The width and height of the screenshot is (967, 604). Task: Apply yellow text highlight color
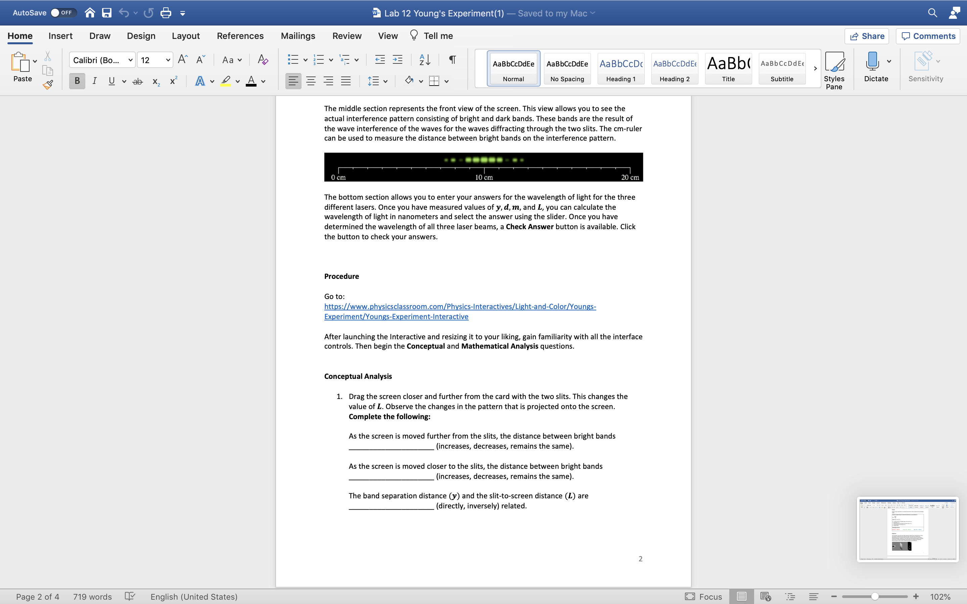[226, 81]
